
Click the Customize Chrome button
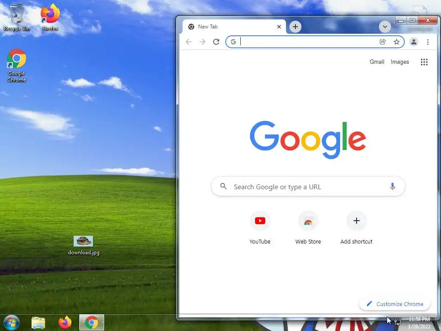tap(394, 304)
